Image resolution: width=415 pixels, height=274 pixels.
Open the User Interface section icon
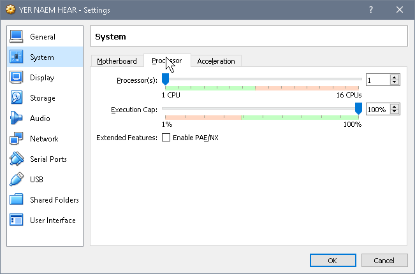(x=17, y=220)
